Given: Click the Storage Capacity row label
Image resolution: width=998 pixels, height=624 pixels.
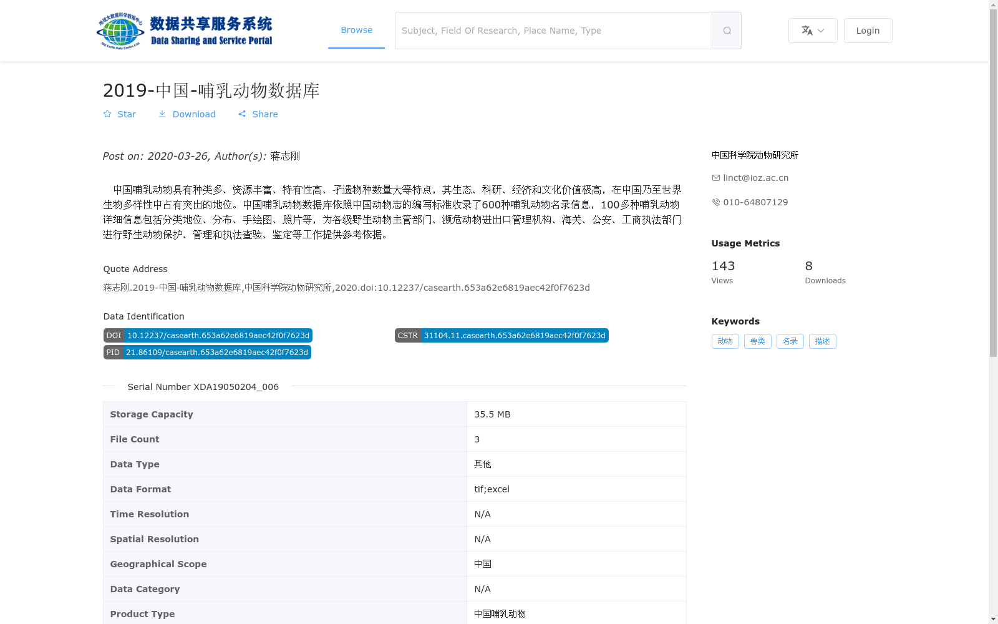Looking at the screenshot, I should click(x=152, y=414).
